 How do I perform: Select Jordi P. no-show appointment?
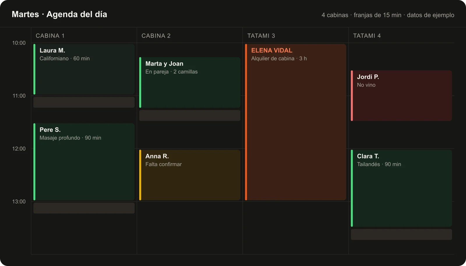pyautogui.click(x=401, y=96)
